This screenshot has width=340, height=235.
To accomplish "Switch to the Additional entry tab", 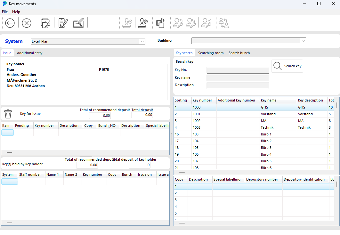I will [x=29, y=53].
